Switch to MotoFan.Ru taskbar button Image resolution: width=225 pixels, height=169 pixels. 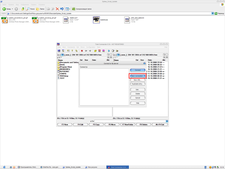(50, 167)
